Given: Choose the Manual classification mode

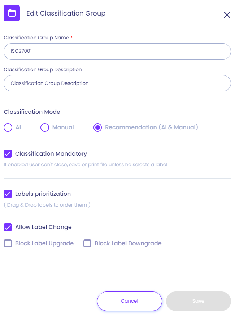Looking at the screenshot, I should click(44, 127).
